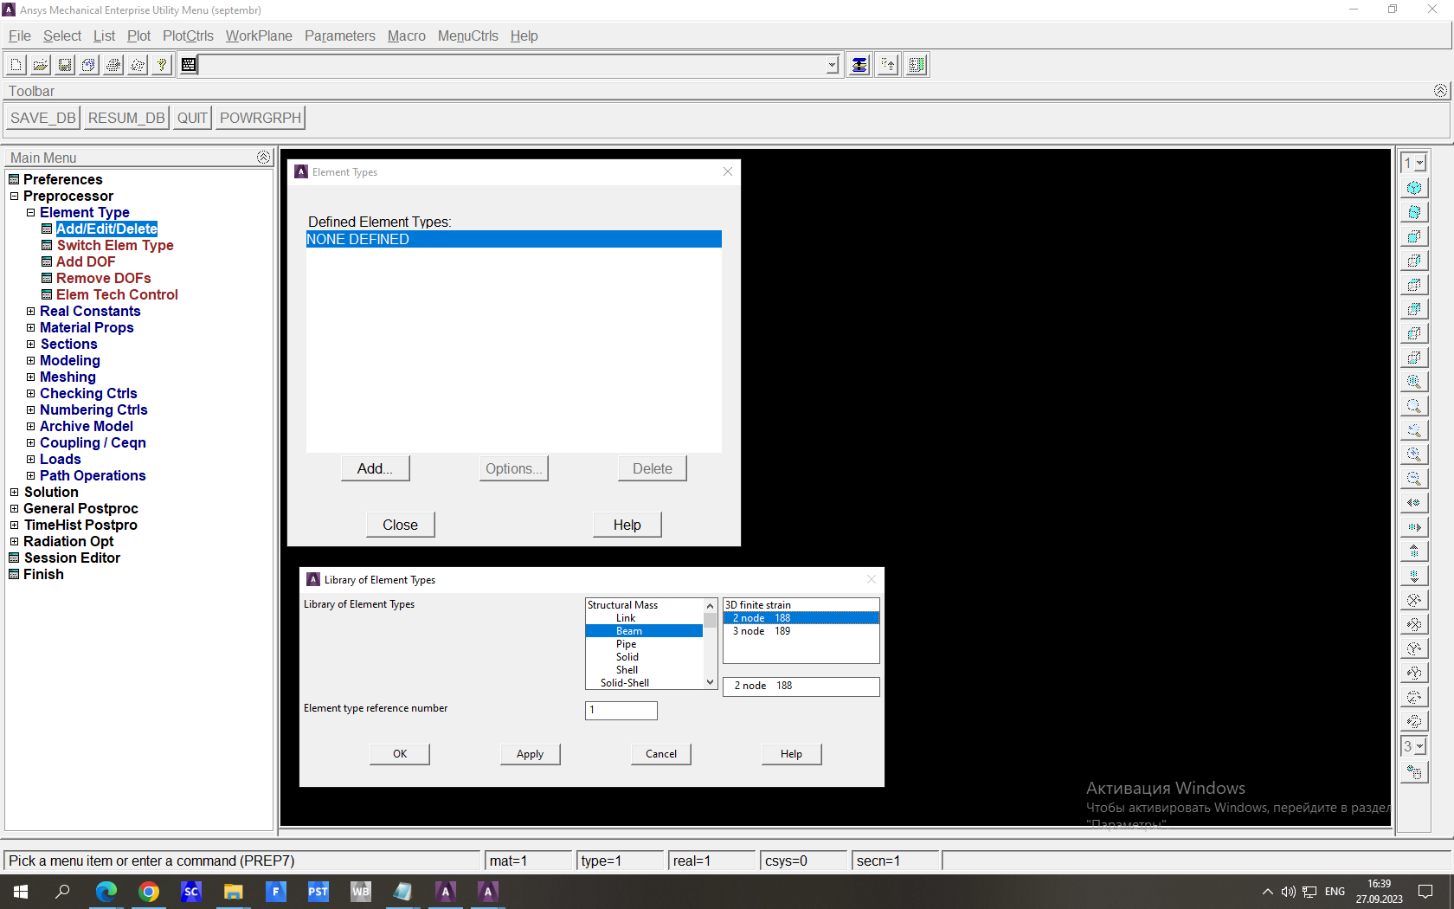
Task: Open File Explorer from taskbar
Action: coord(234,892)
